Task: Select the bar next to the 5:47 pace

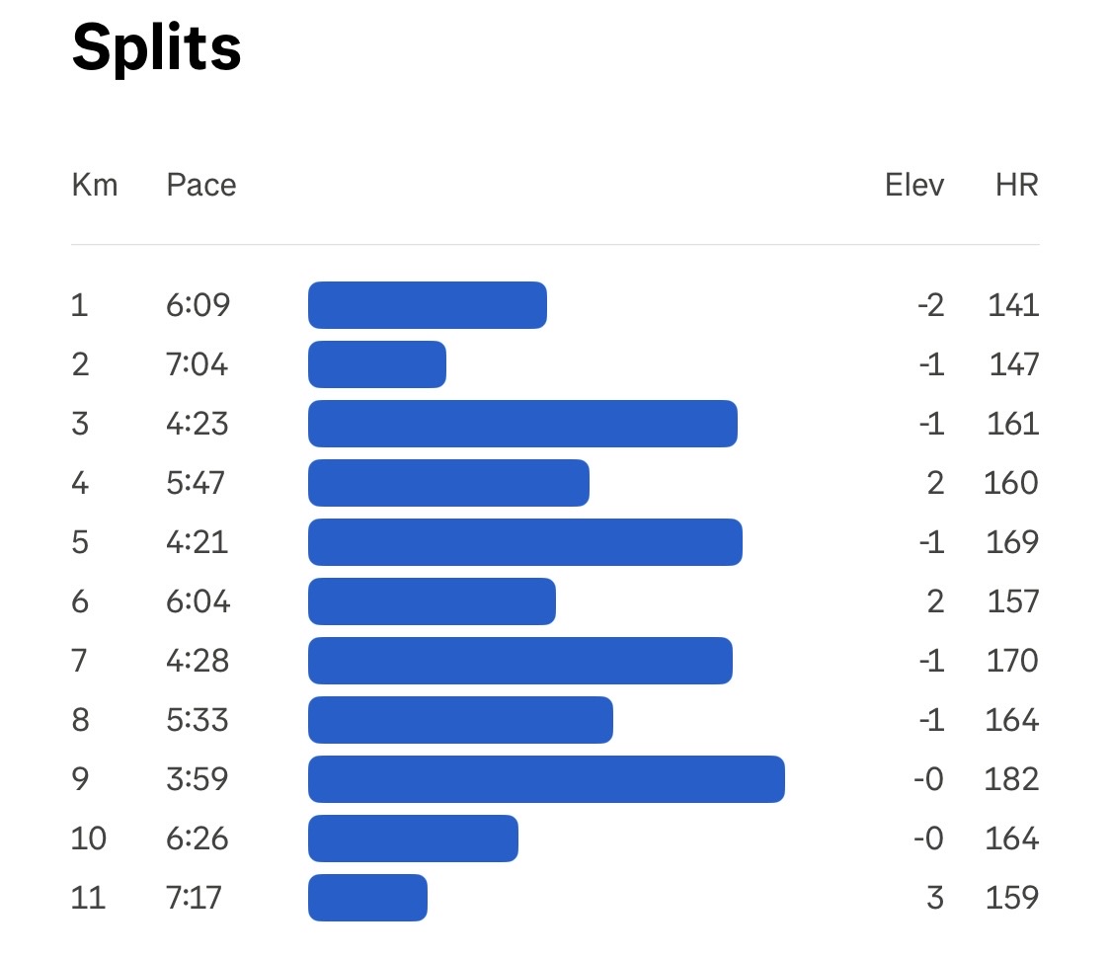Action: (448, 483)
